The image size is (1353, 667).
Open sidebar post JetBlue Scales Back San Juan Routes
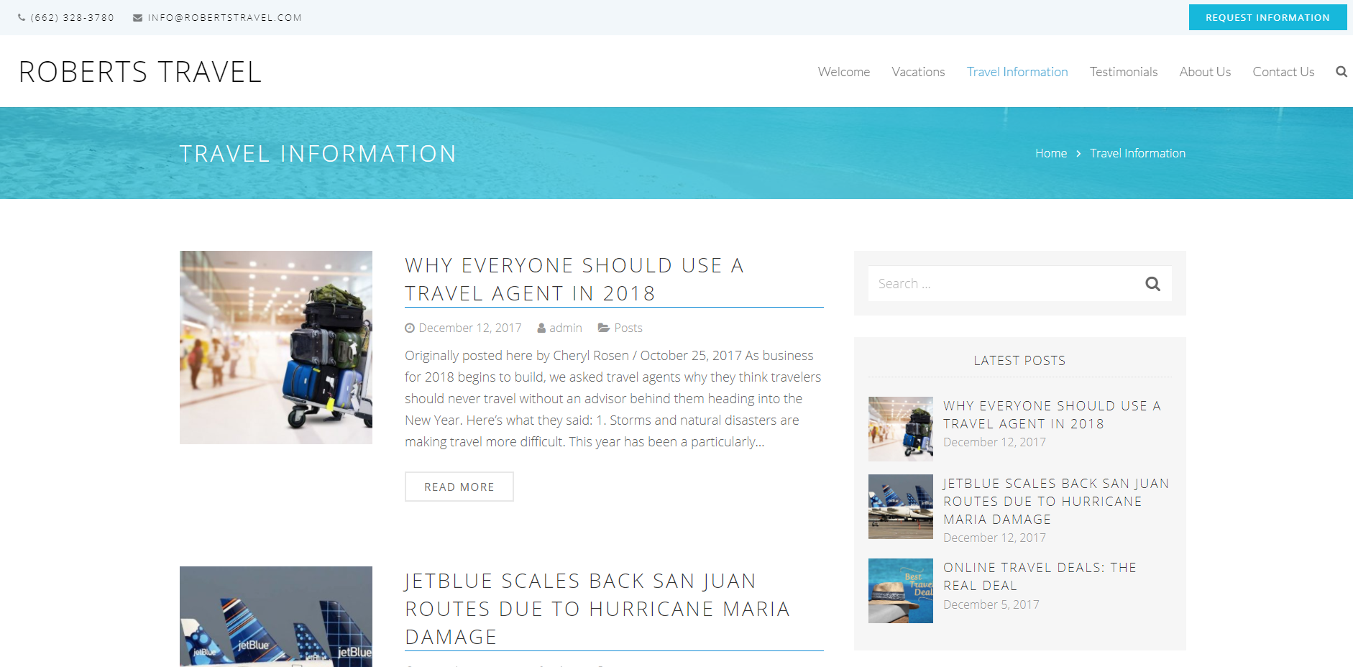click(x=1056, y=501)
